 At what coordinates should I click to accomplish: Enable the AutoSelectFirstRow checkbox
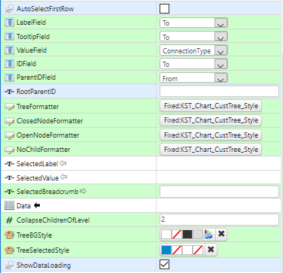tap(164, 8)
